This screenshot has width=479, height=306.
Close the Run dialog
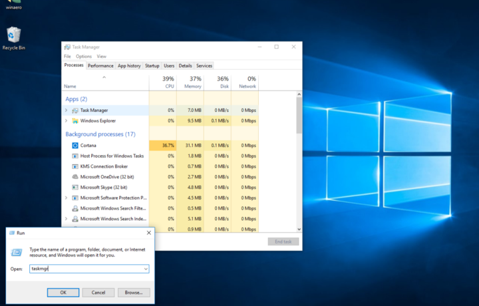(149, 233)
